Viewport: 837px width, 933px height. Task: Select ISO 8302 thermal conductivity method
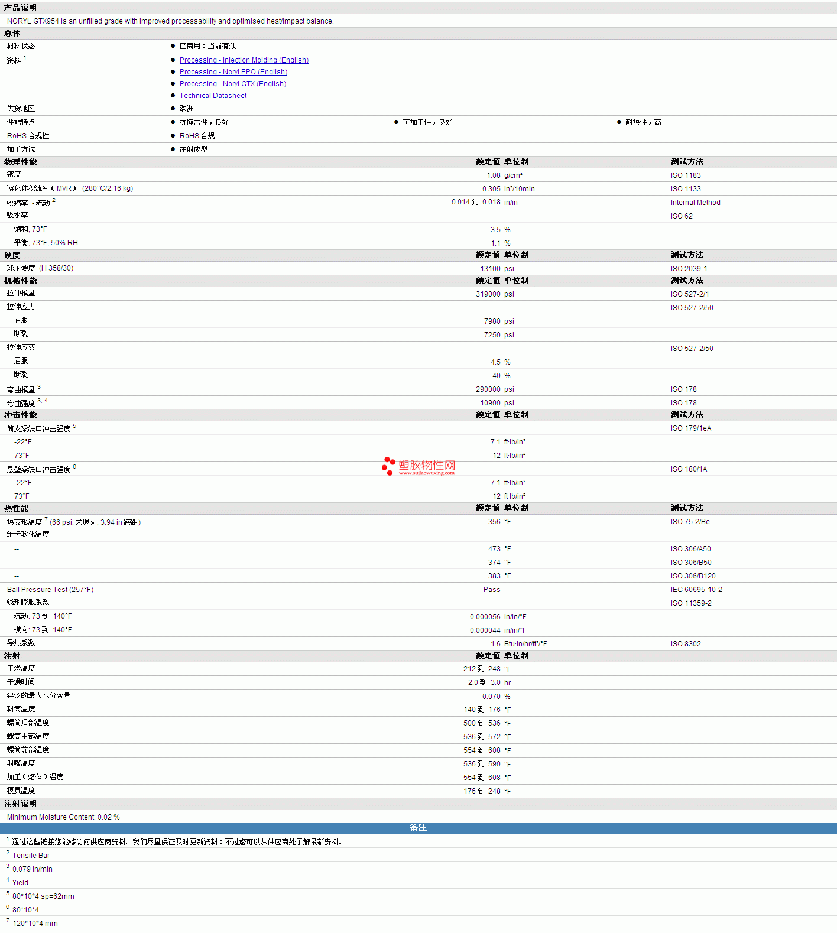click(x=686, y=644)
